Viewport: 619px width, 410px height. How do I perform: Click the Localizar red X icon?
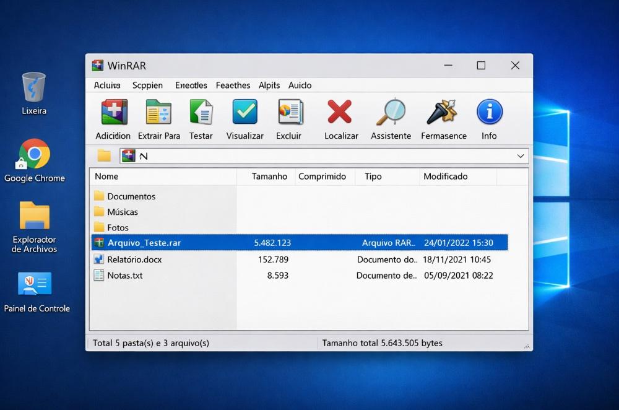click(339, 111)
